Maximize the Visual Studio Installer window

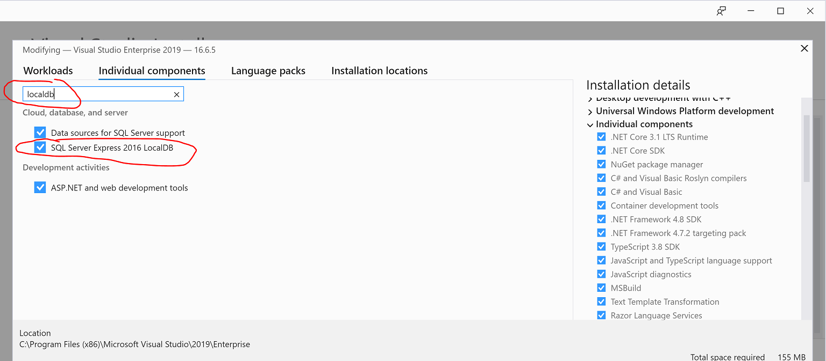click(x=781, y=11)
